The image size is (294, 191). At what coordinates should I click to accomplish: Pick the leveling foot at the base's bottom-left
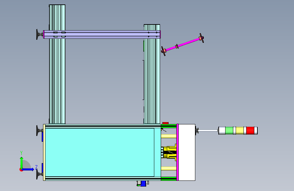(40, 174)
